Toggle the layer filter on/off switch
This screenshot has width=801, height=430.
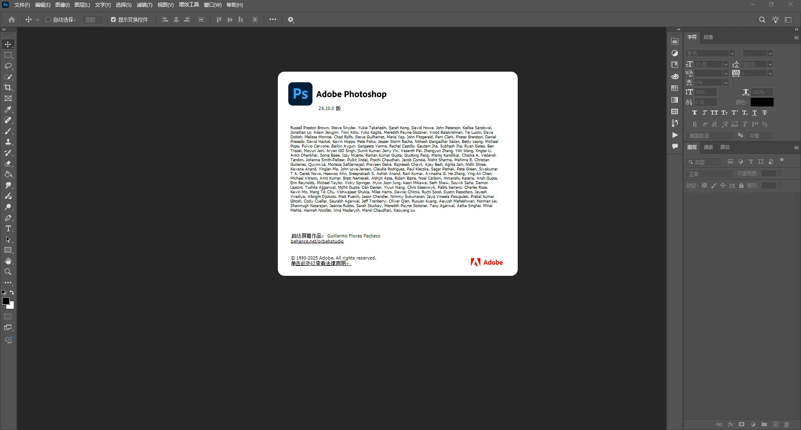[x=782, y=160]
